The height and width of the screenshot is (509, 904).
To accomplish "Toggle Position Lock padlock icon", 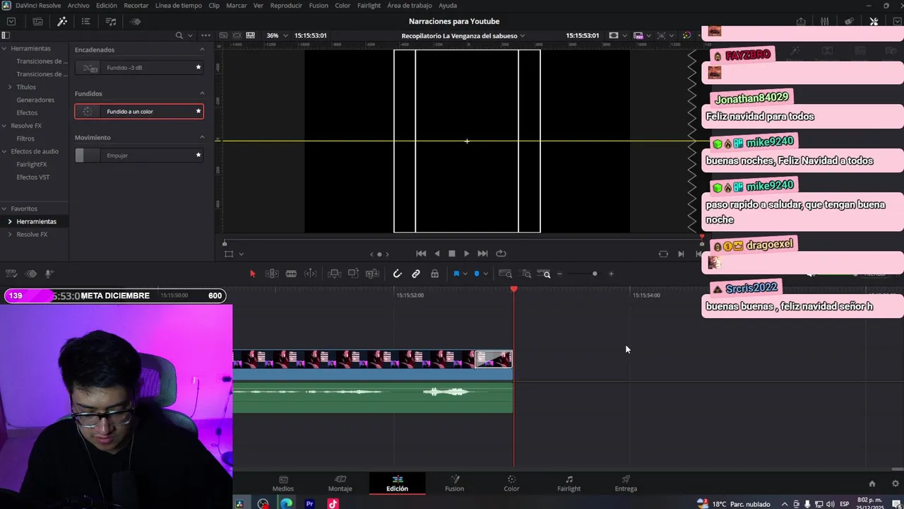I will pos(434,274).
